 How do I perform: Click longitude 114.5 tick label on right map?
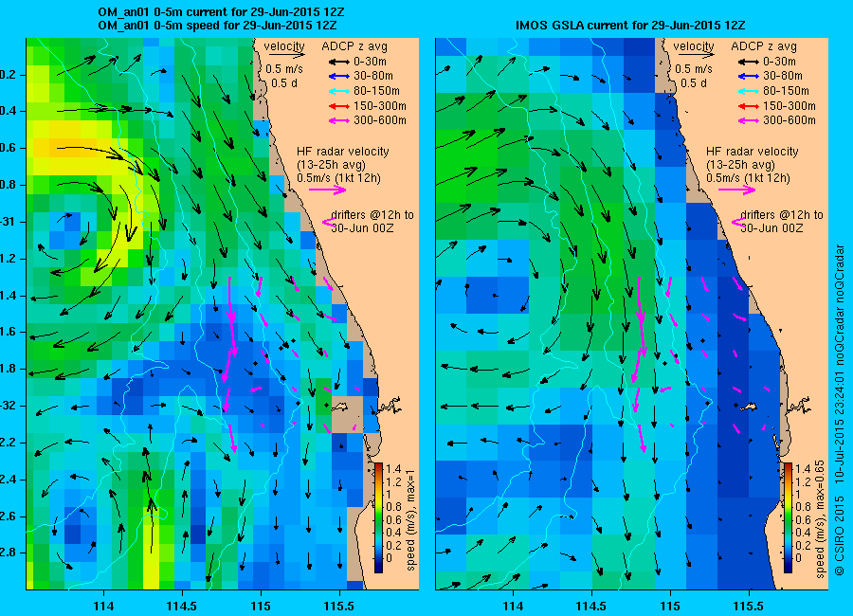coord(591,607)
